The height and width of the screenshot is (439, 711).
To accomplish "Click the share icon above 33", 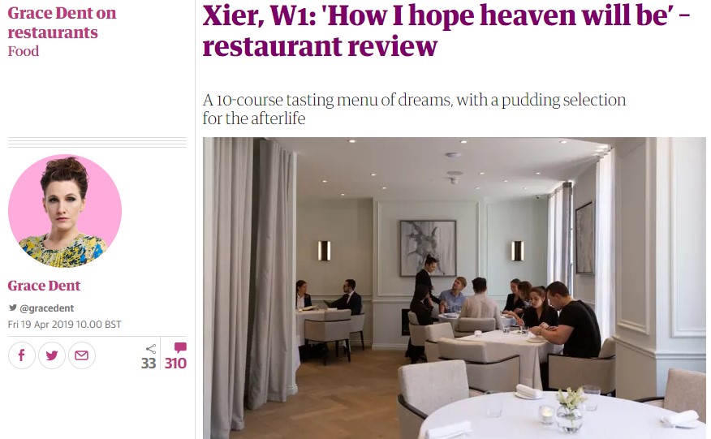I will [151, 349].
